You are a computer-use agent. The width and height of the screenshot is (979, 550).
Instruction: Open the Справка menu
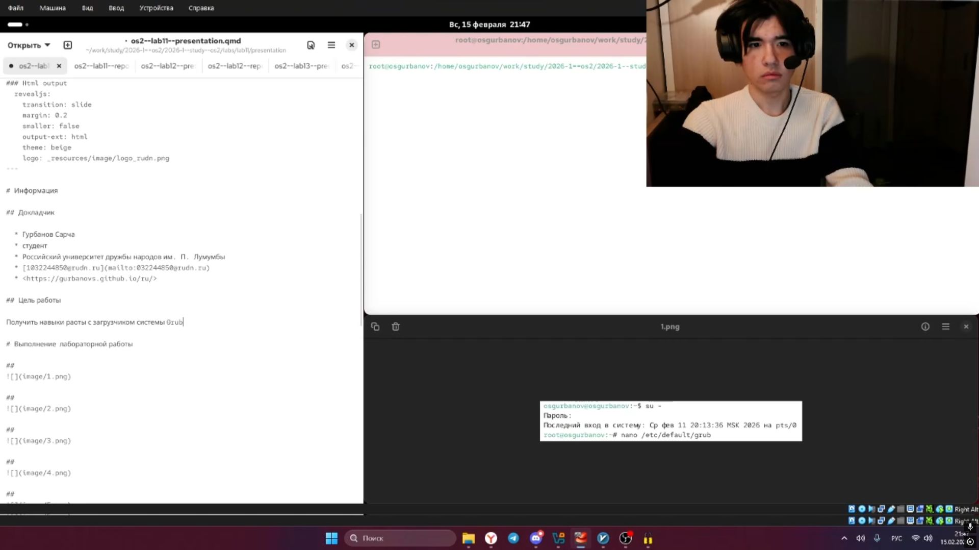[x=201, y=8]
